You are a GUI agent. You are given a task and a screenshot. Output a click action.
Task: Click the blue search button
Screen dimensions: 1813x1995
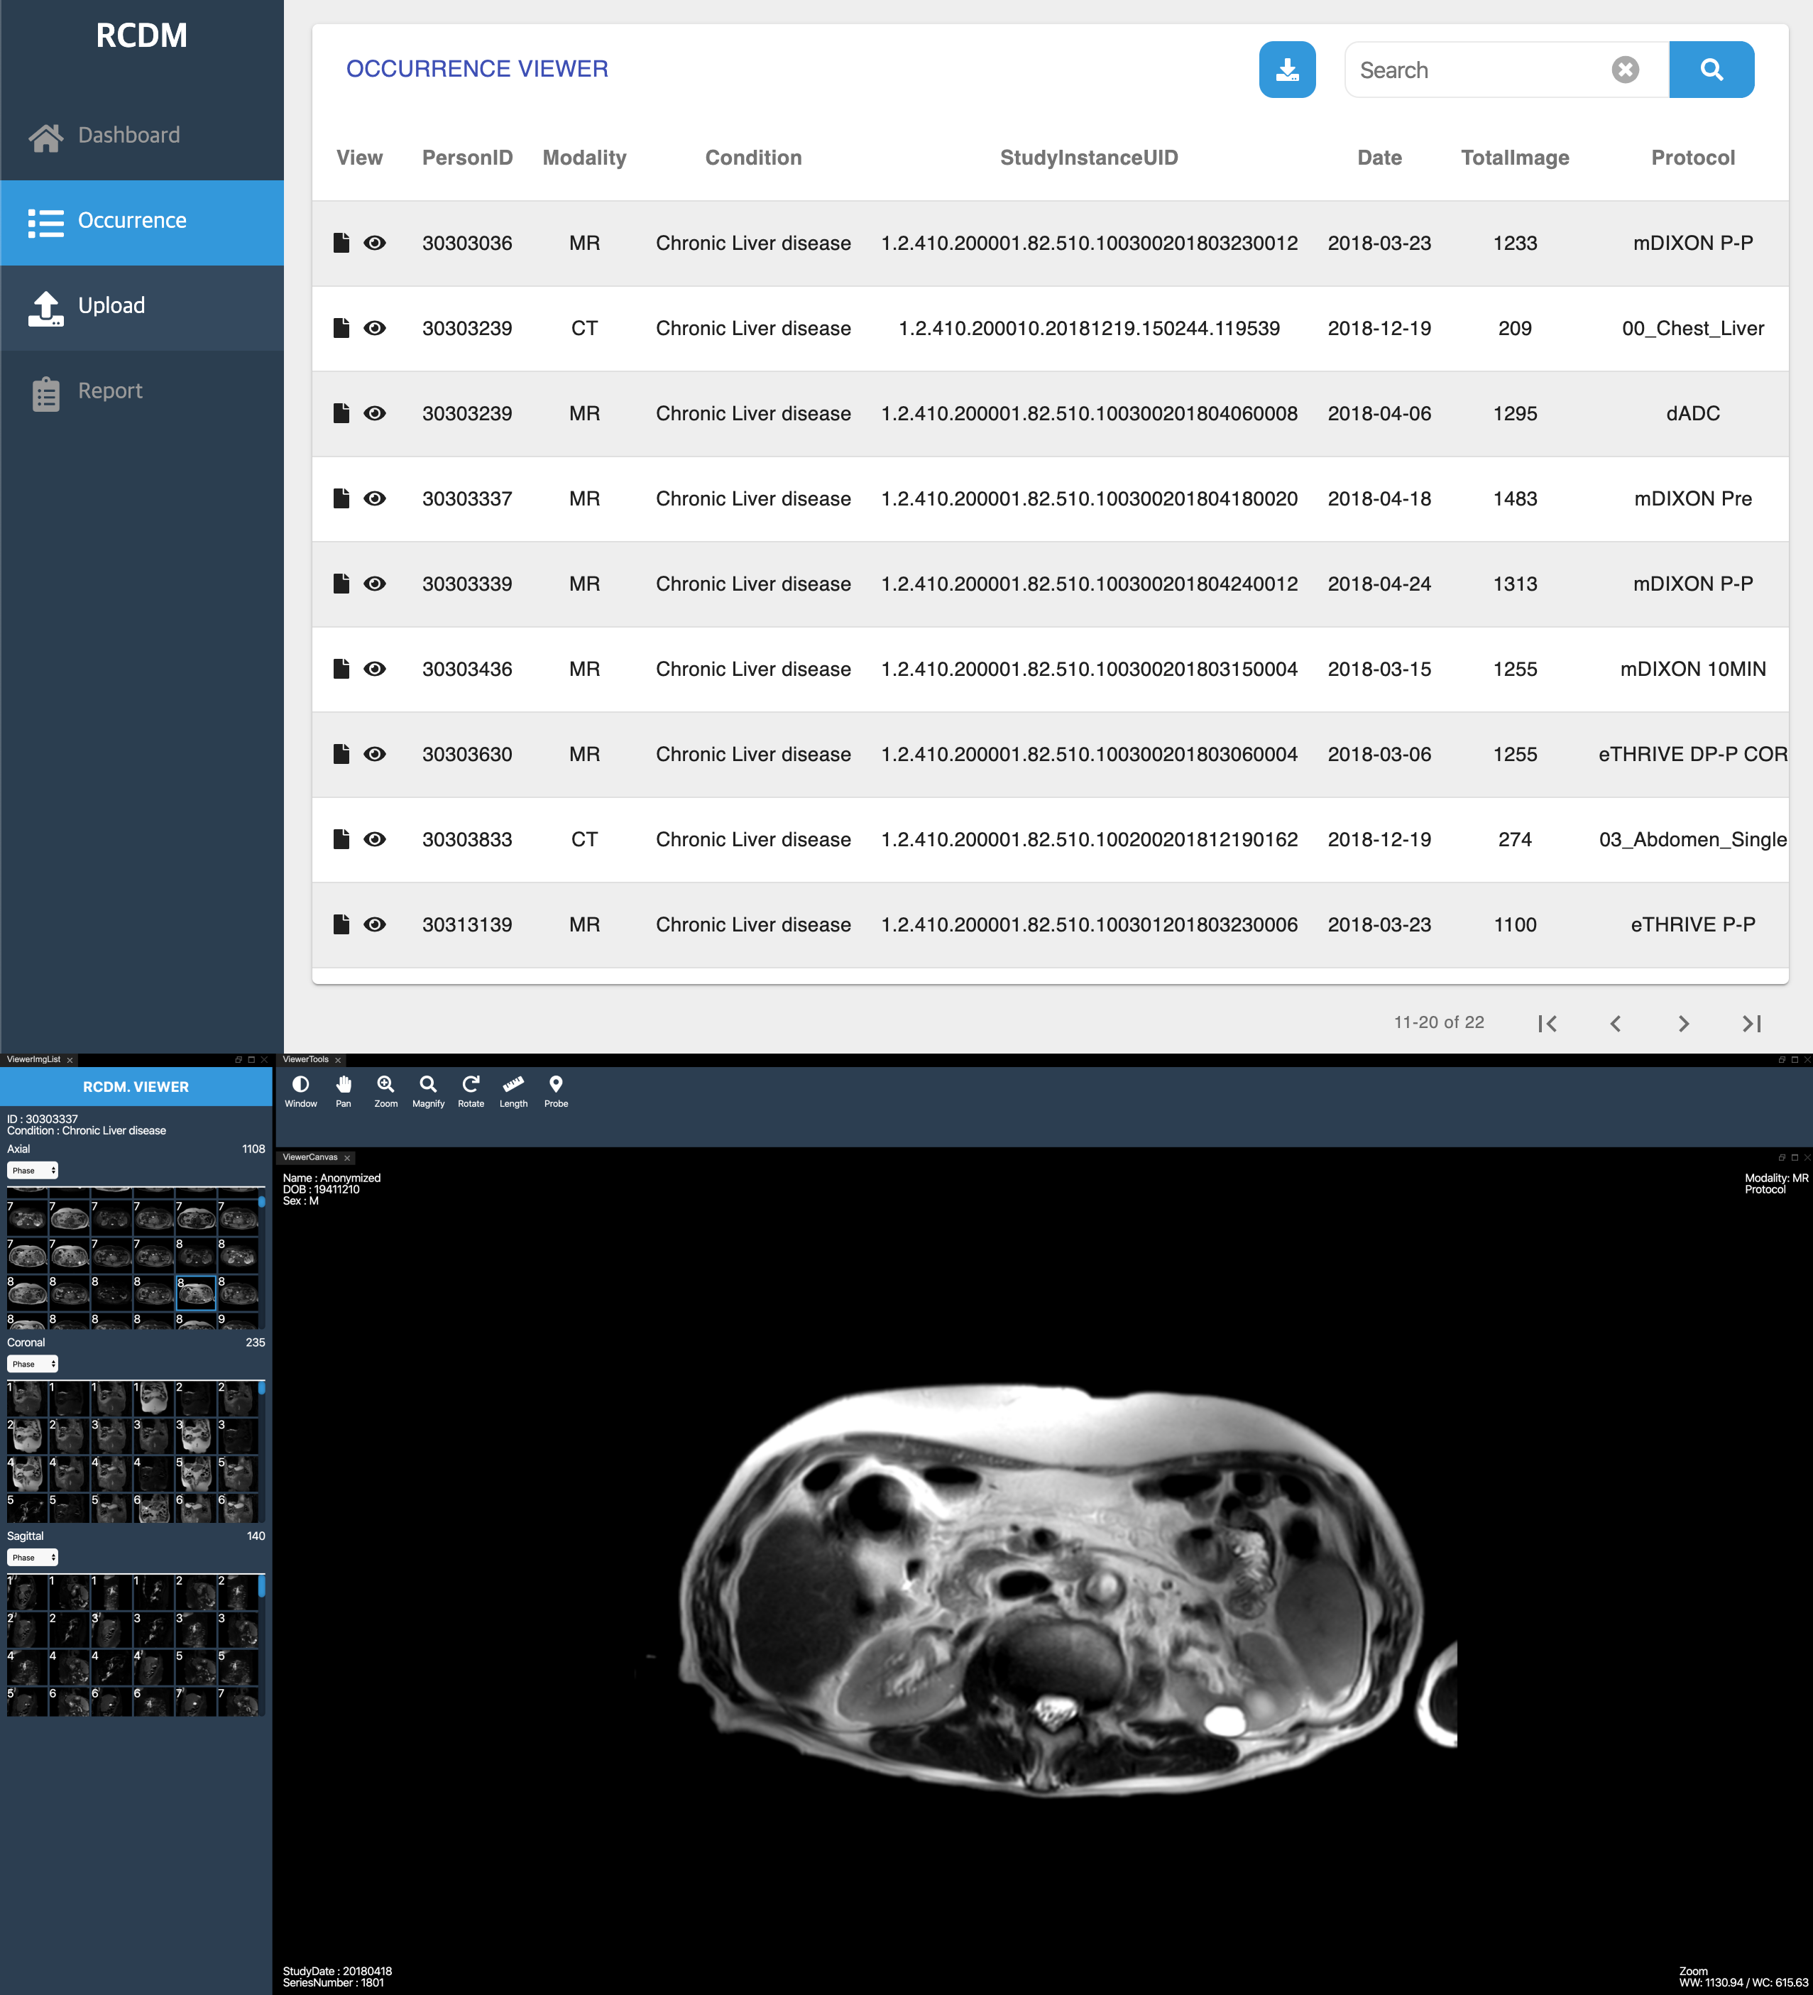pyautogui.click(x=1711, y=70)
